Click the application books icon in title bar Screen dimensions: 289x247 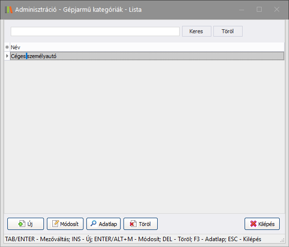pos(9,10)
